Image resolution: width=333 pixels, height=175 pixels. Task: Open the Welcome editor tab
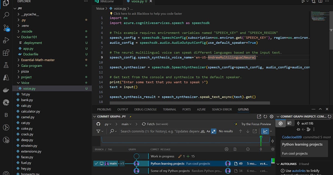pyautogui.click(x=107, y=2)
